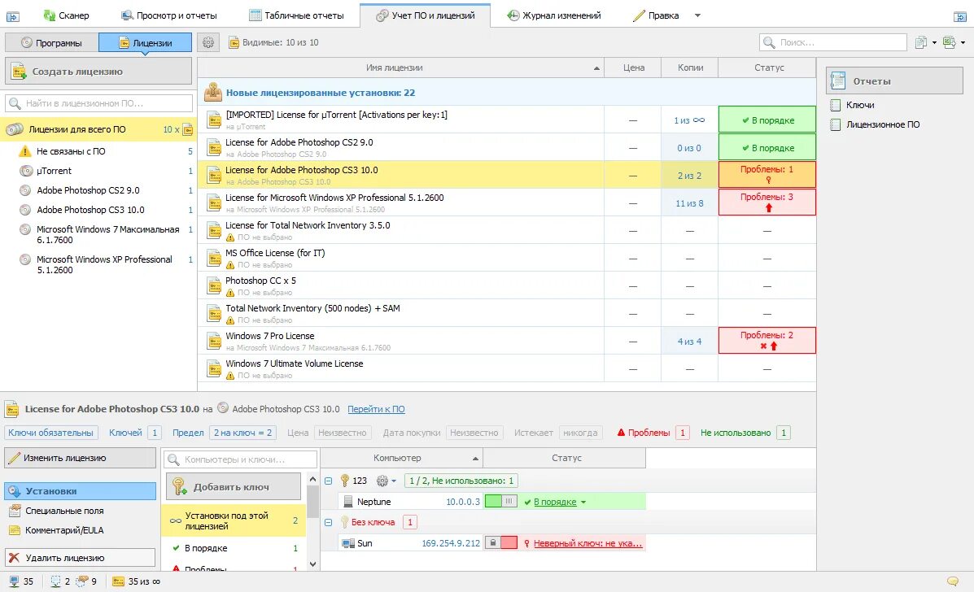Click the top-left sidebar toggle icon
974x592 pixels.
click(x=12, y=17)
